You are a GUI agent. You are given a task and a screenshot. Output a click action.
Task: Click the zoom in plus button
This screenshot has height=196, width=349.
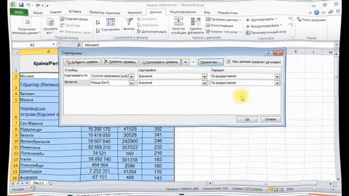333,189
